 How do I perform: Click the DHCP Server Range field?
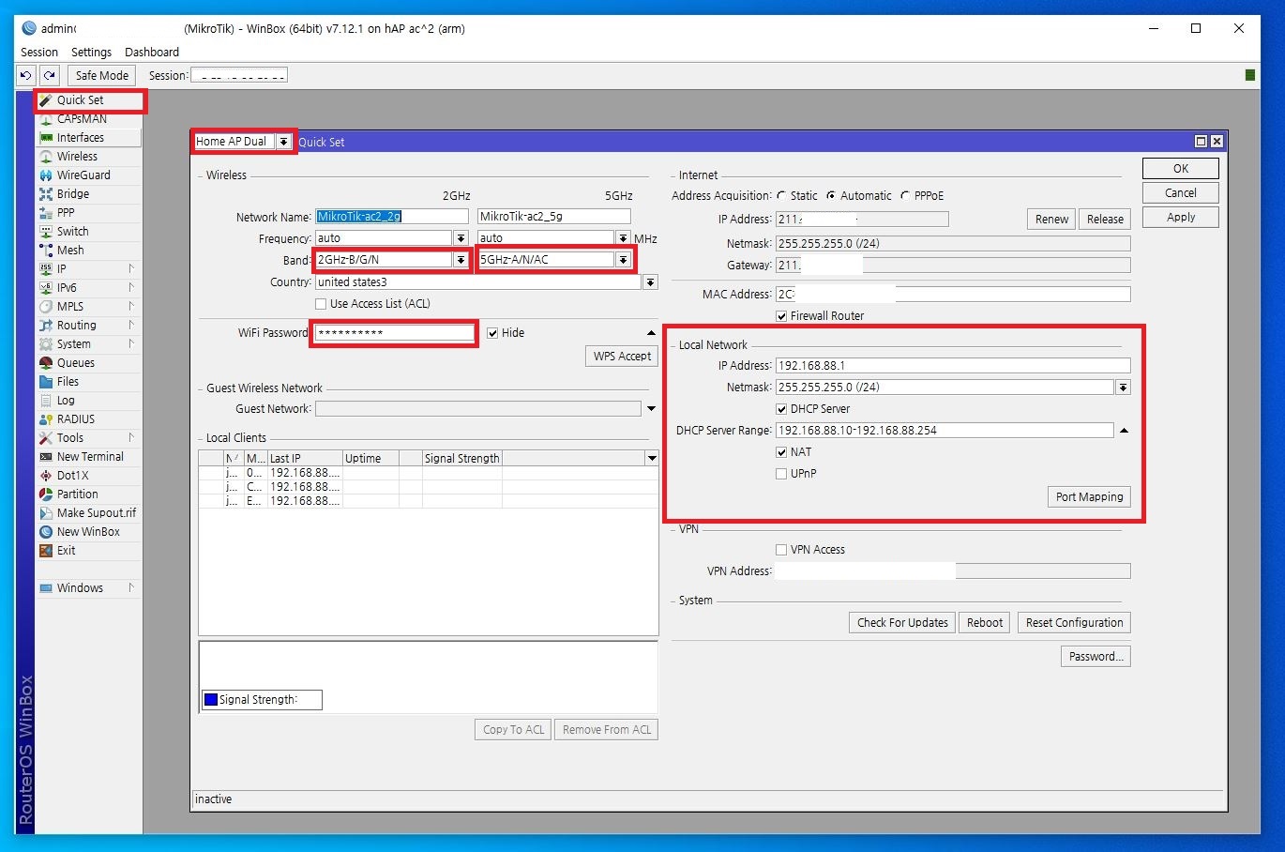click(945, 431)
